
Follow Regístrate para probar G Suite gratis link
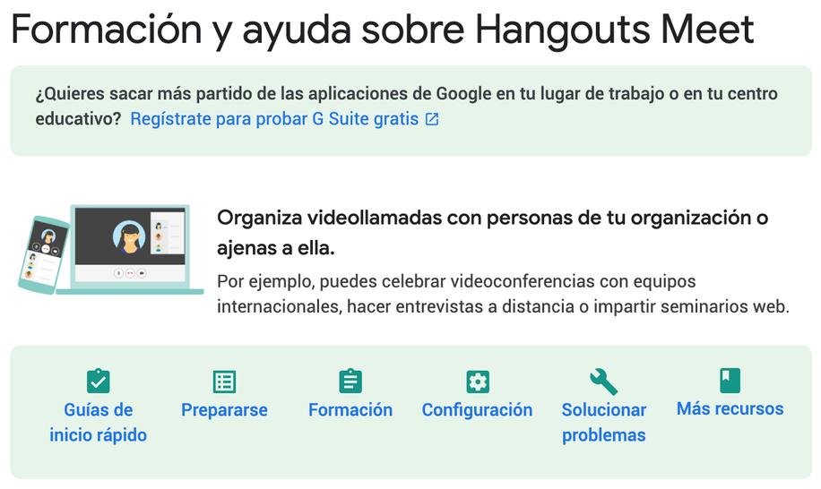point(274,119)
